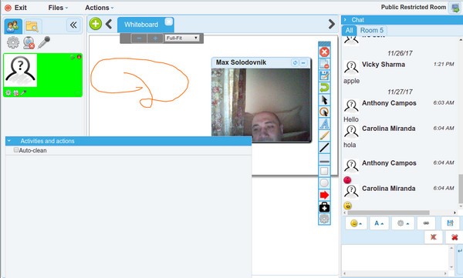This screenshot has height=278, width=463.
Task: Click the microphone icon in left panel
Action: tap(44, 42)
